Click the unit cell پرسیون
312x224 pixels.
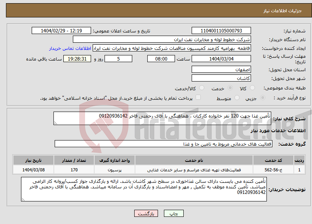pyautogui.click(x=114, y=170)
